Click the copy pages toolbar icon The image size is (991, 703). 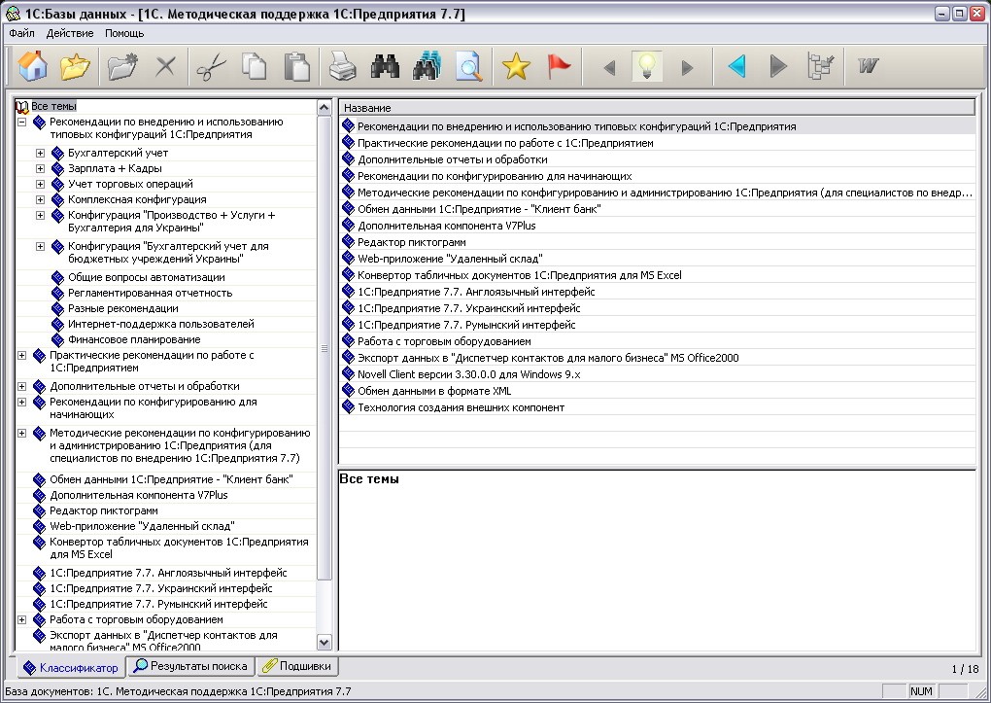tap(255, 66)
